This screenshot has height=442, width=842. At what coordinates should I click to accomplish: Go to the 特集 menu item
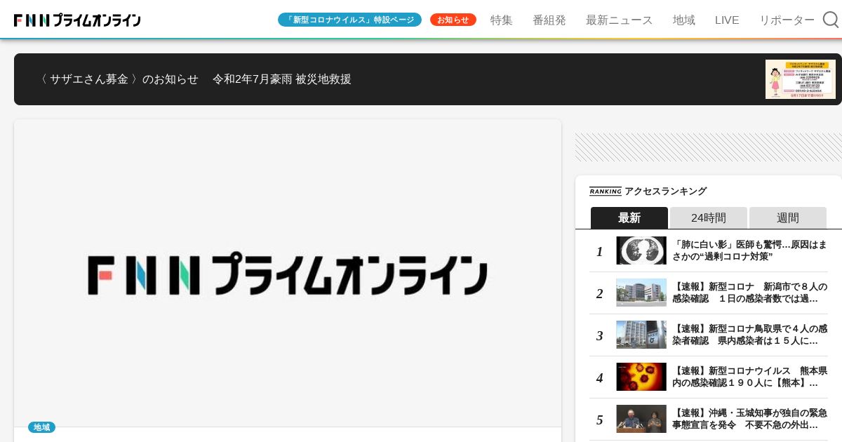pyautogui.click(x=502, y=20)
